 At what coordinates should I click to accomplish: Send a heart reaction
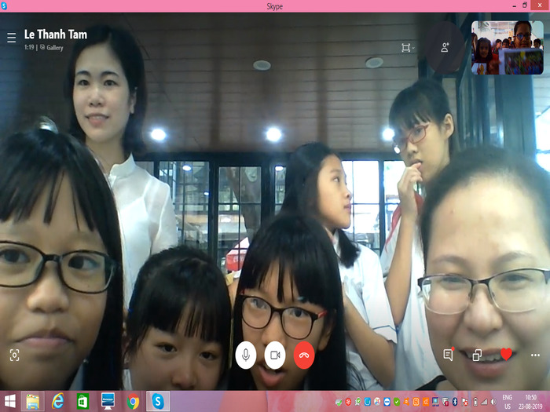(506, 354)
